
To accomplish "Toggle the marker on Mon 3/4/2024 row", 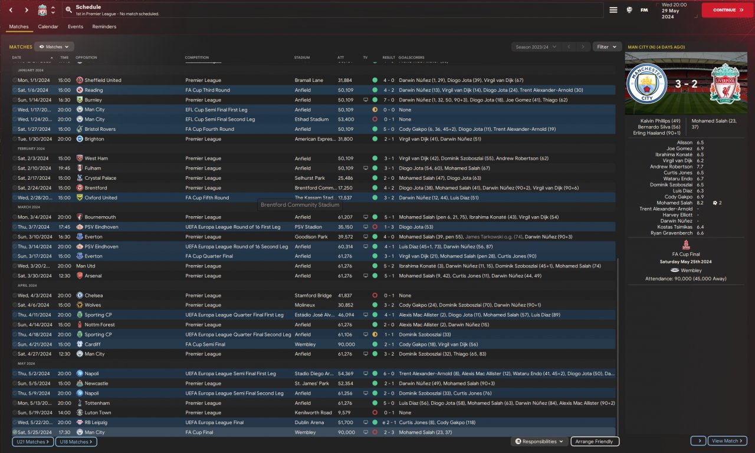I will coord(15,217).
